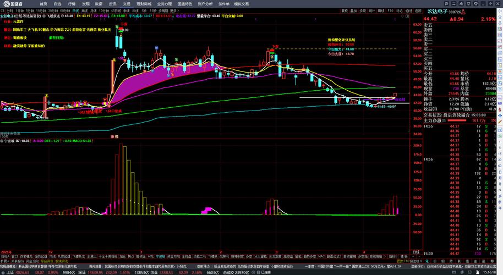
Task: Open the 行情 menu
Action: tap(72, 4)
